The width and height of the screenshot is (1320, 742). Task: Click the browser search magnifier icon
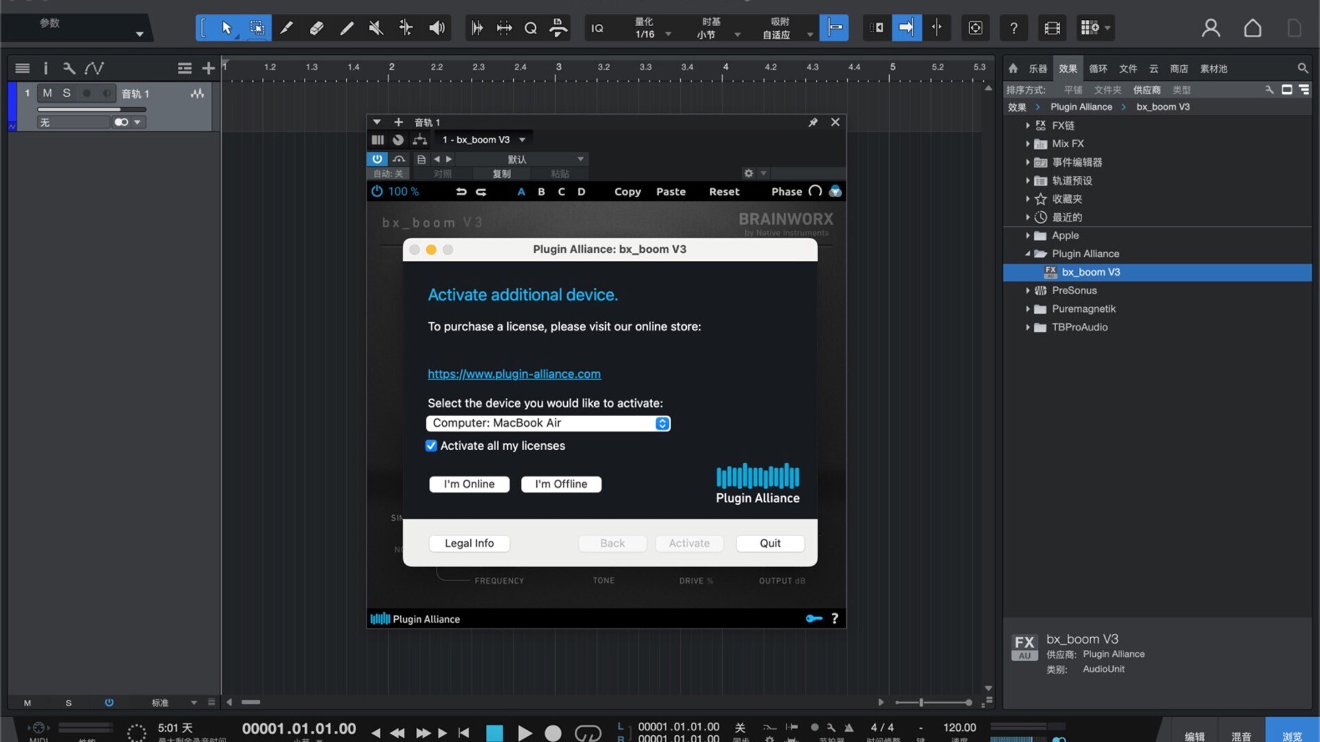tap(1302, 69)
